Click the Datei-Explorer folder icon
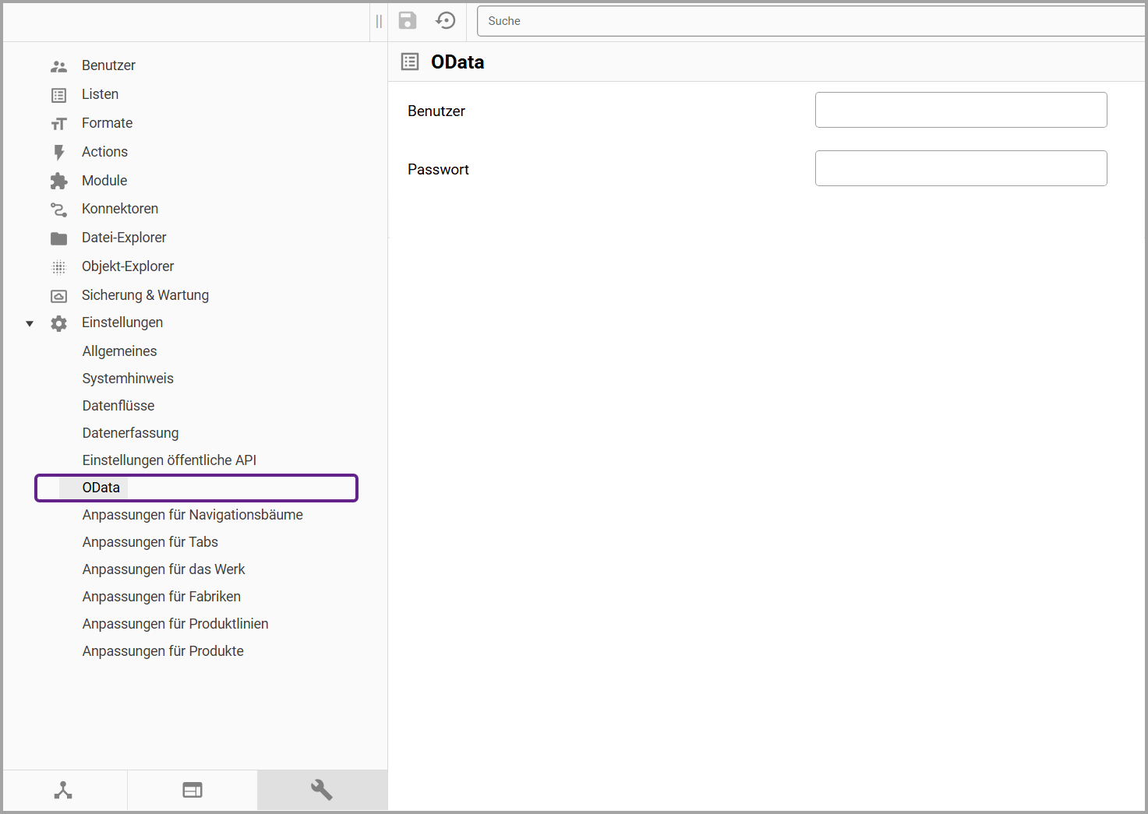The image size is (1148, 814). [x=59, y=238]
